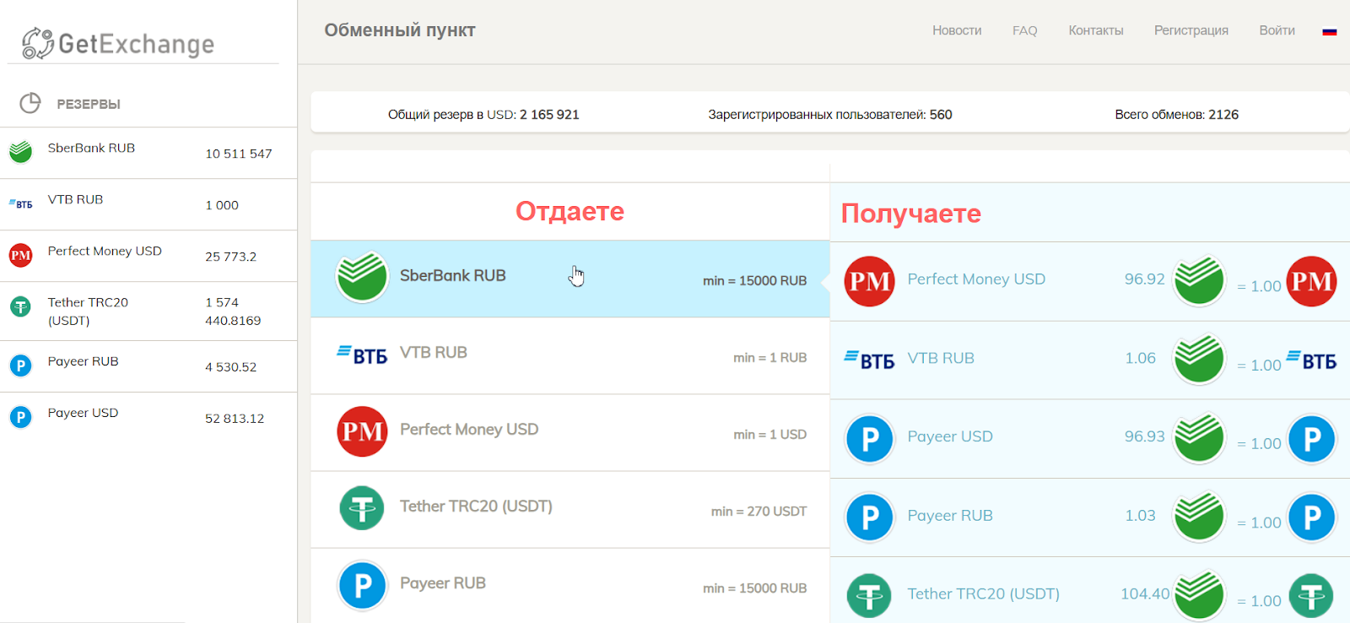Viewport: 1350px width, 623px height.
Task: Click the Perfect Money icon in the reserves list
Action: click(x=20, y=255)
